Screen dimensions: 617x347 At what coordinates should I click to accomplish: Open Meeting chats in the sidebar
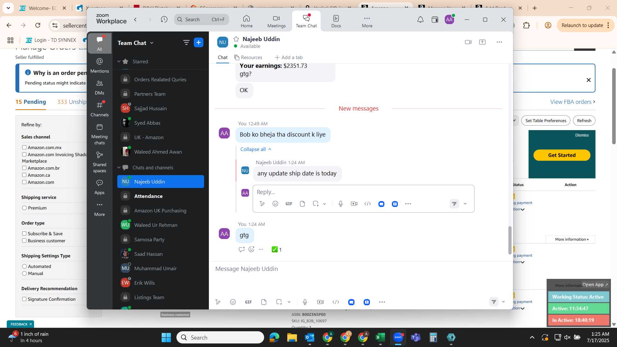100,134
